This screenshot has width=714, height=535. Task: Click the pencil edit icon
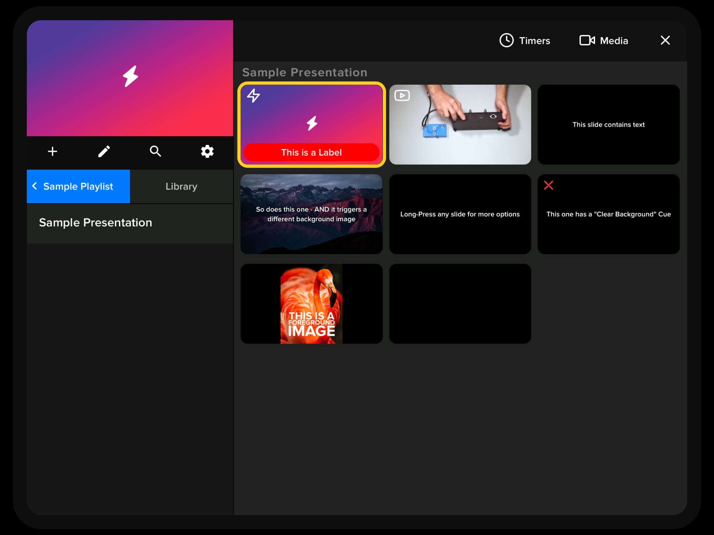[104, 152]
